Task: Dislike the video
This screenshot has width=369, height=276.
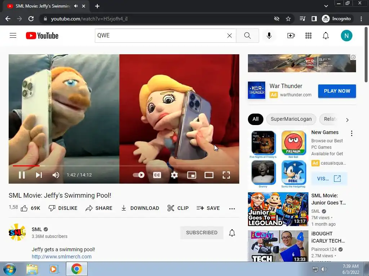Action: pos(63,208)
